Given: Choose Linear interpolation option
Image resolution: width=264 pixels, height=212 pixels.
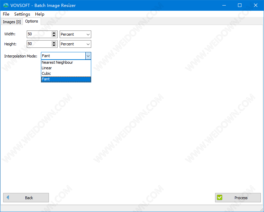Looking at the screenshot, I should pos(66,68).
